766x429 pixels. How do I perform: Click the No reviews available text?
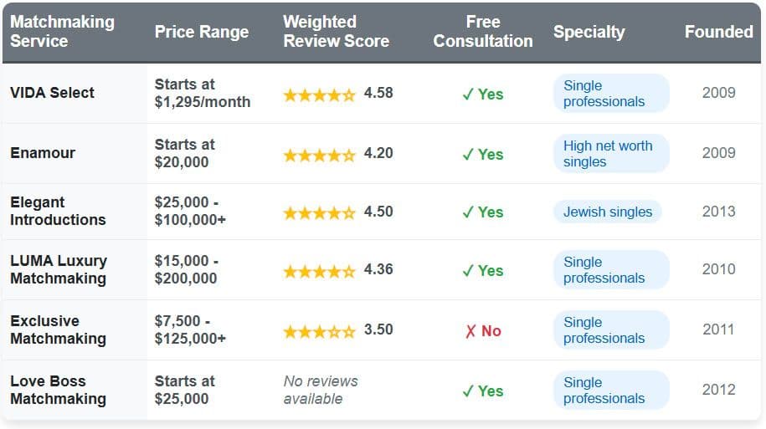click(x=321, y=390)
